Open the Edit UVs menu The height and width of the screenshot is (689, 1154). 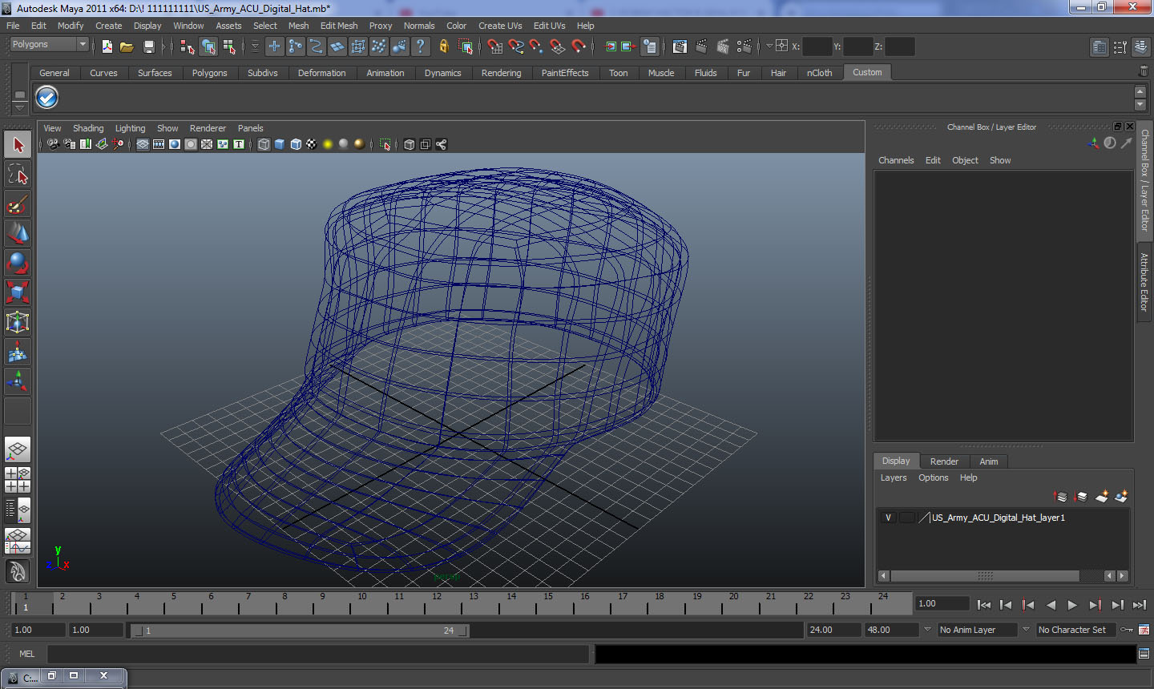(549, 26)
